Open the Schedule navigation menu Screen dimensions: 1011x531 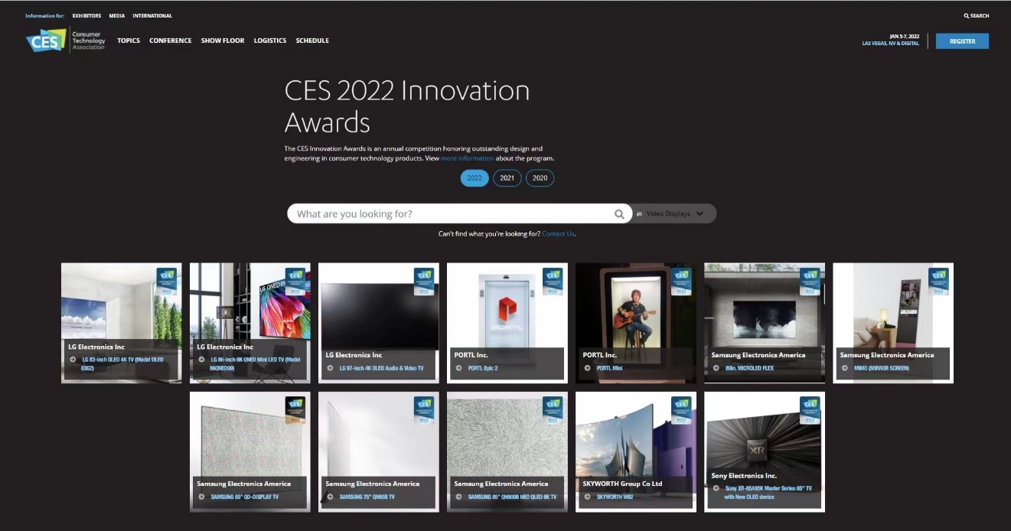pos(312,41)
